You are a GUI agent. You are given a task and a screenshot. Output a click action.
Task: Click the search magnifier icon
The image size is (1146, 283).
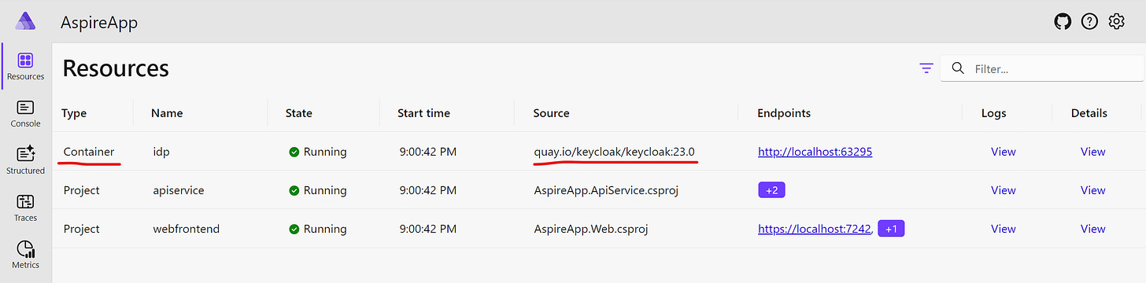click(958, 68)
